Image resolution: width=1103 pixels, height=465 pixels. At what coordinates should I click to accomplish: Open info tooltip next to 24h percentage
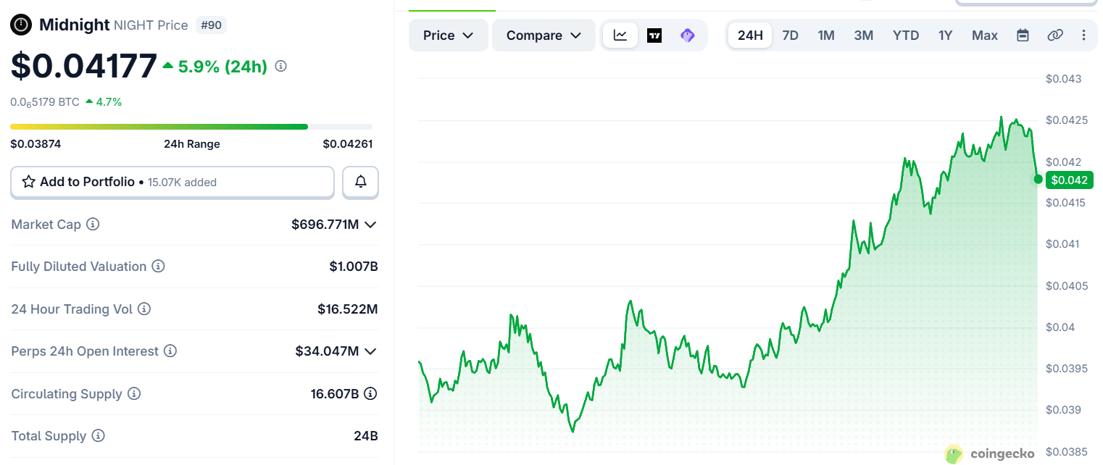coord(281,67)
